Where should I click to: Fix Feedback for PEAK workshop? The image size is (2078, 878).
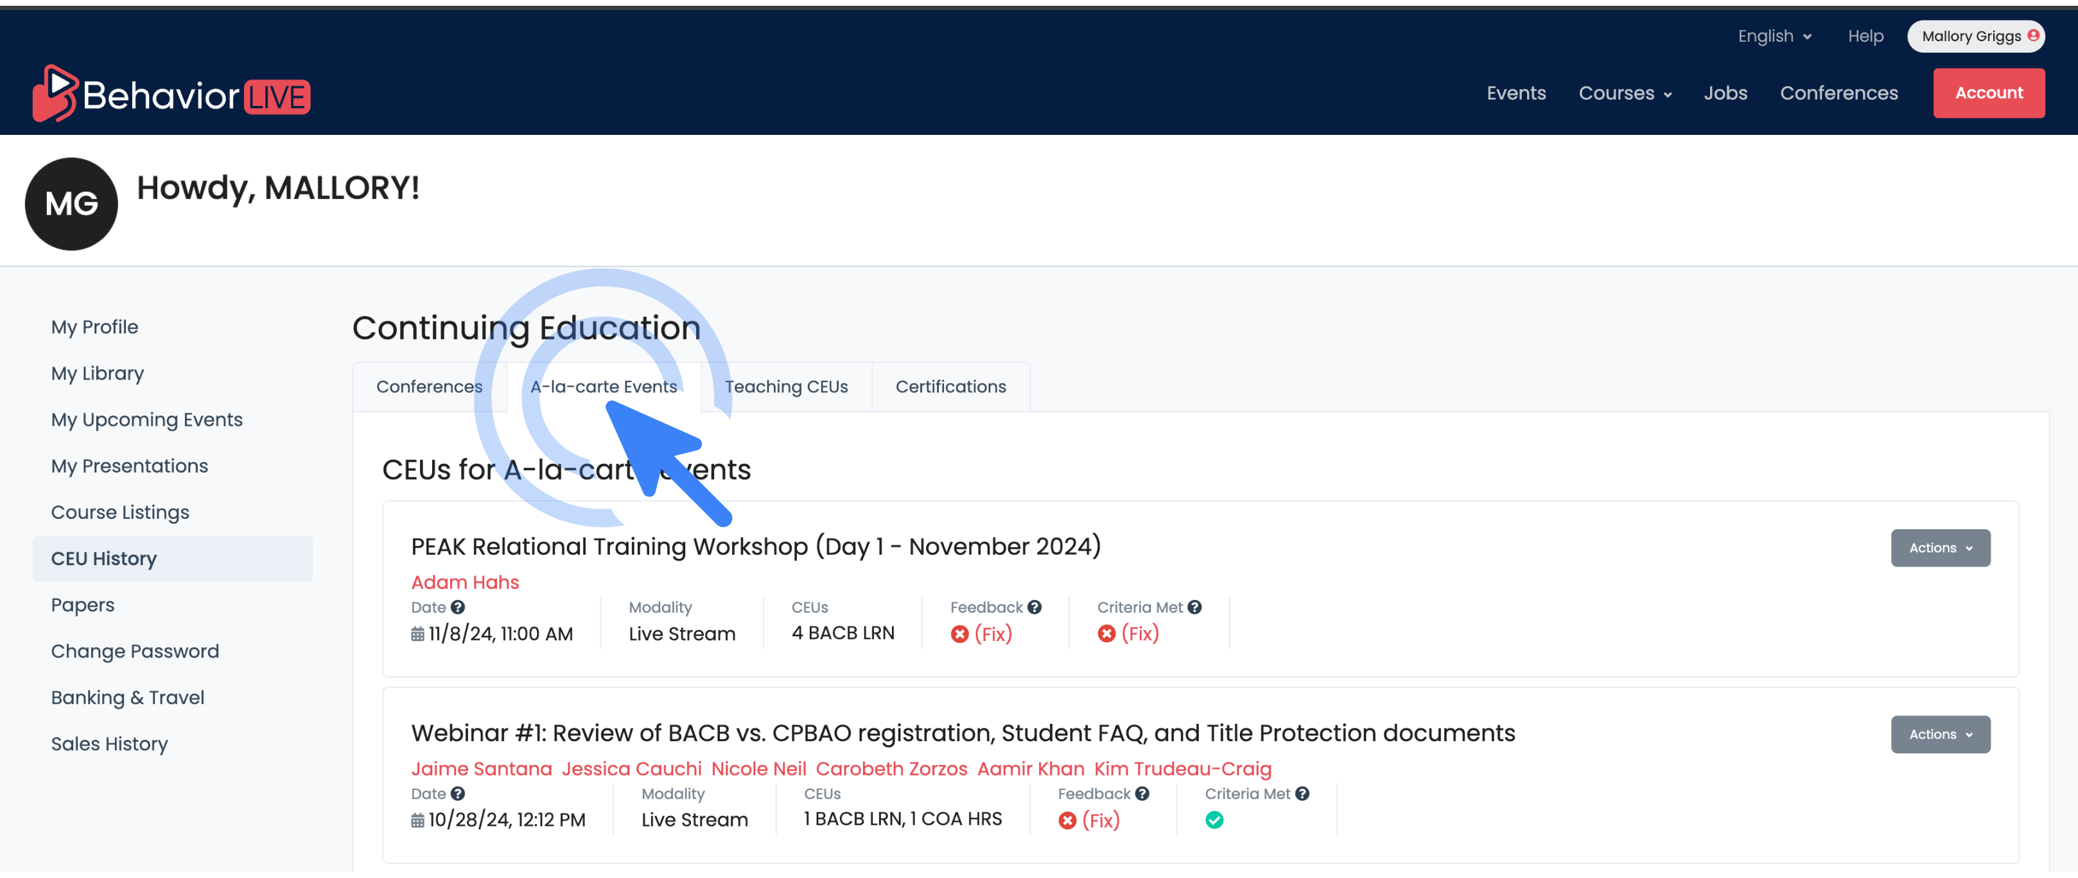pyautogui.click(x=992, y=635)
